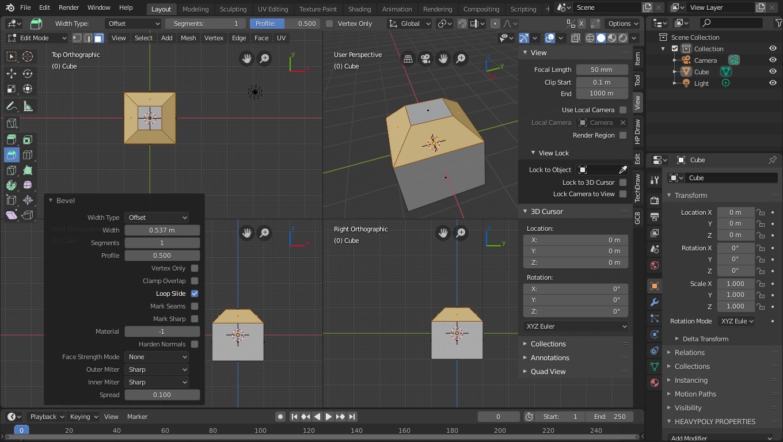Activate the Annotate pencil tool
Image resolution: width=783 pixels, height=442 pixels.
click(12, 106)
